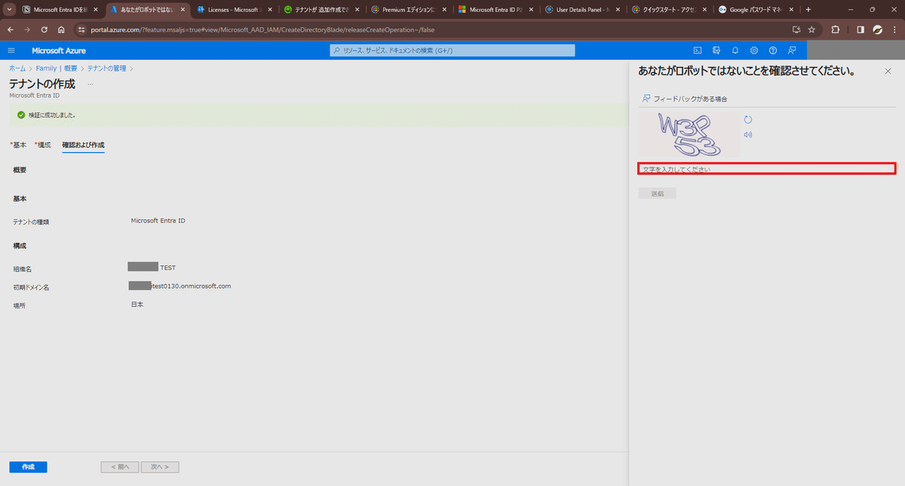Open the Chrome three-dot menu
This screenshot has height=486, width=905.
coord(894,29)
